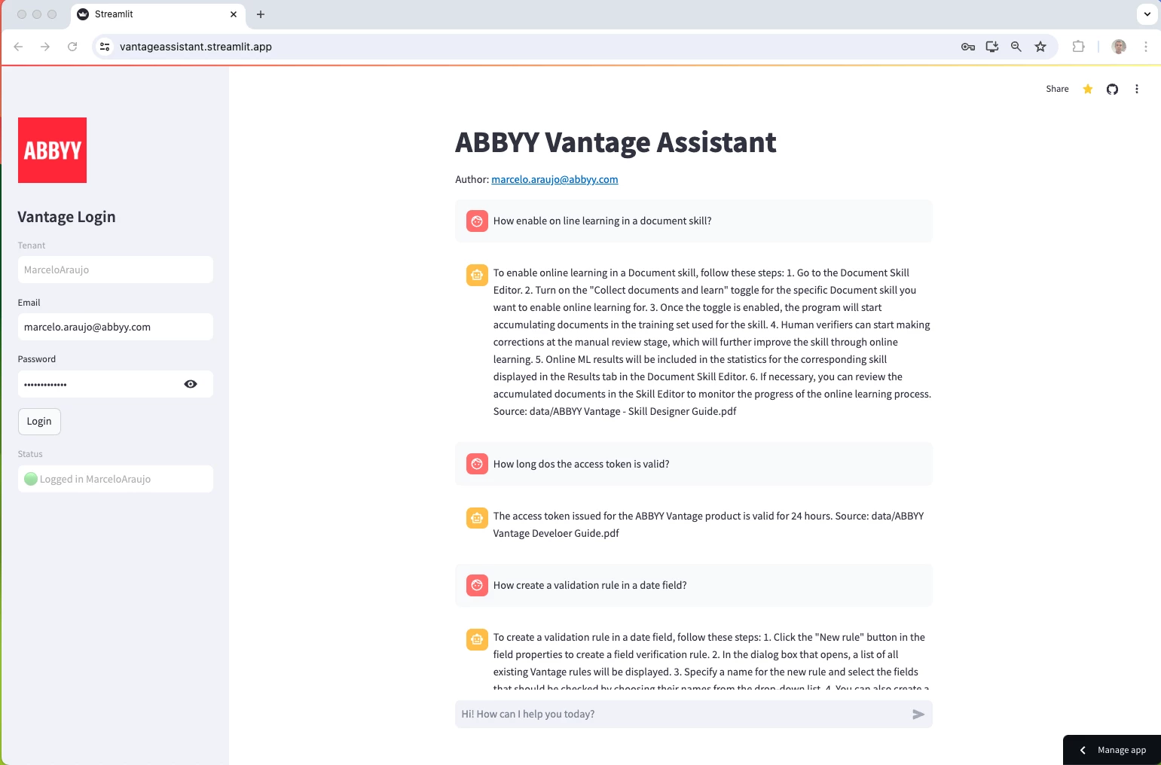The height and width of the screenshot is (765, 1161).
Task: Open the Chrome three-dot menu
Action: [x=1145, y=47]
